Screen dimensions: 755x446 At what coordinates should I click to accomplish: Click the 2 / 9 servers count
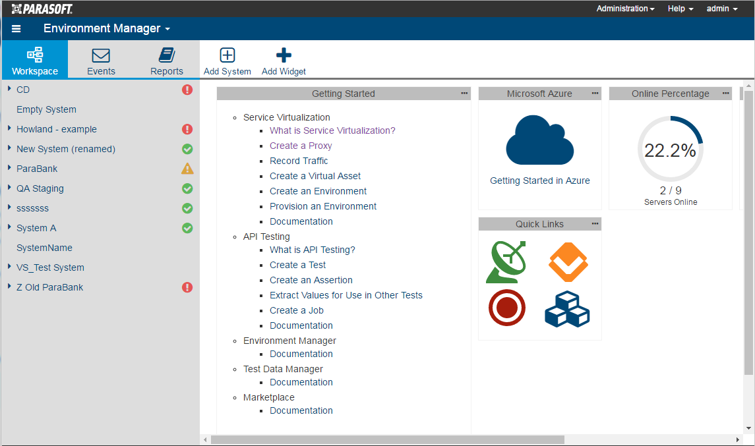tap(670, 190)
